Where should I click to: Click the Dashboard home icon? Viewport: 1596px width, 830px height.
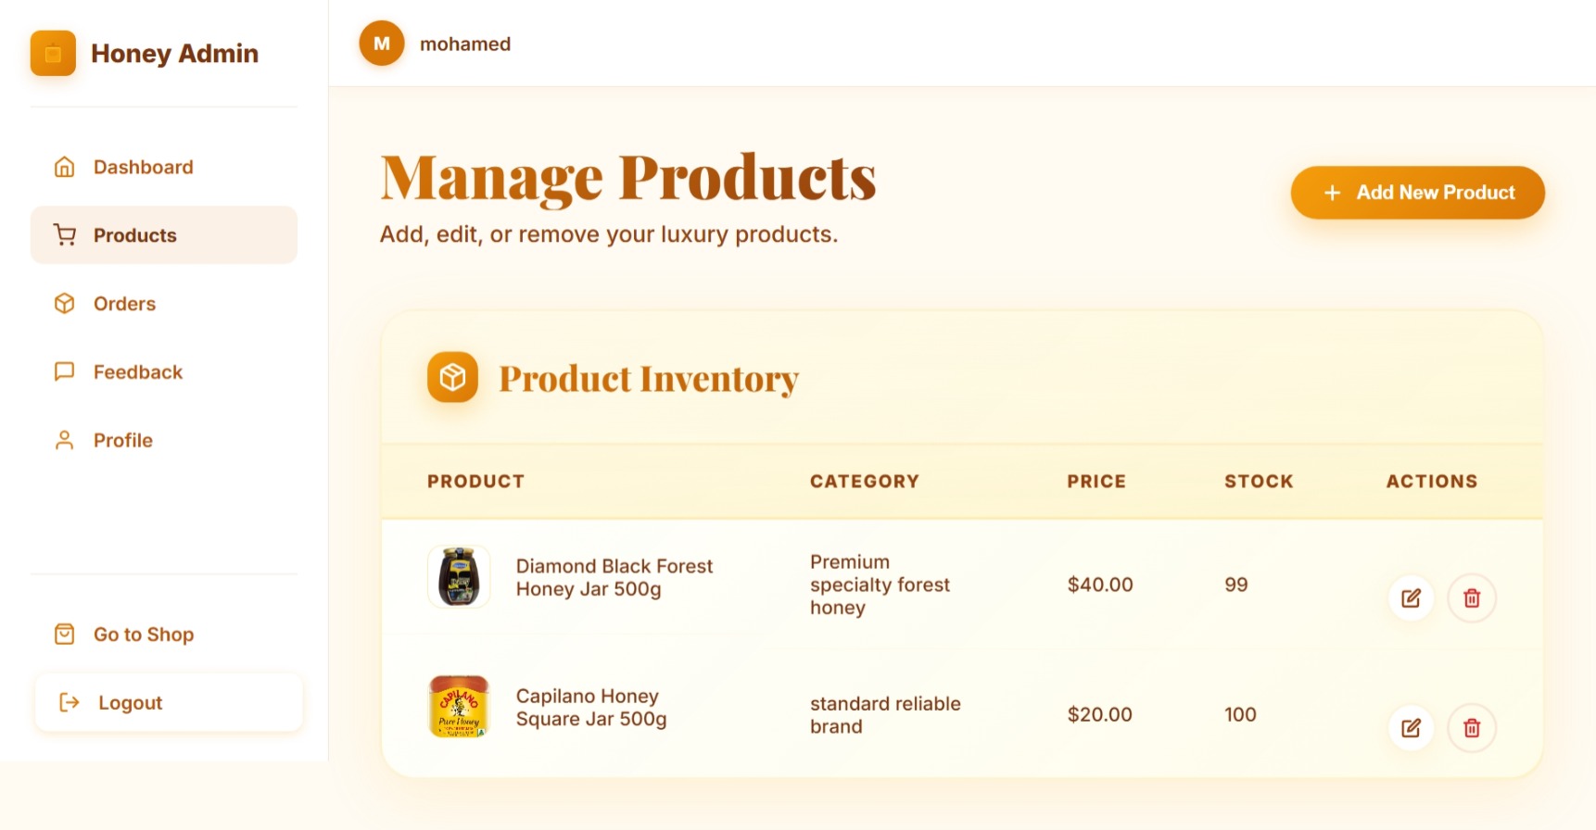pyautogui.click(x=64, y=168)
